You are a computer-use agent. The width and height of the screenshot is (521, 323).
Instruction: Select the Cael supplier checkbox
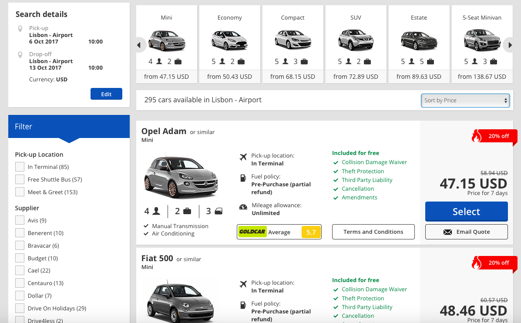pyautogui.click(x=20, y=270)
